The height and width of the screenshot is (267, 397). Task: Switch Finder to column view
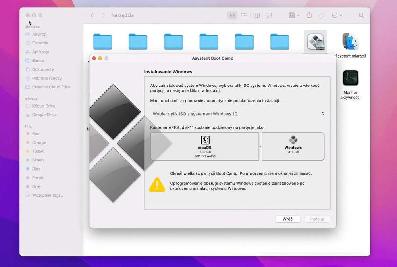coord(256,15)
